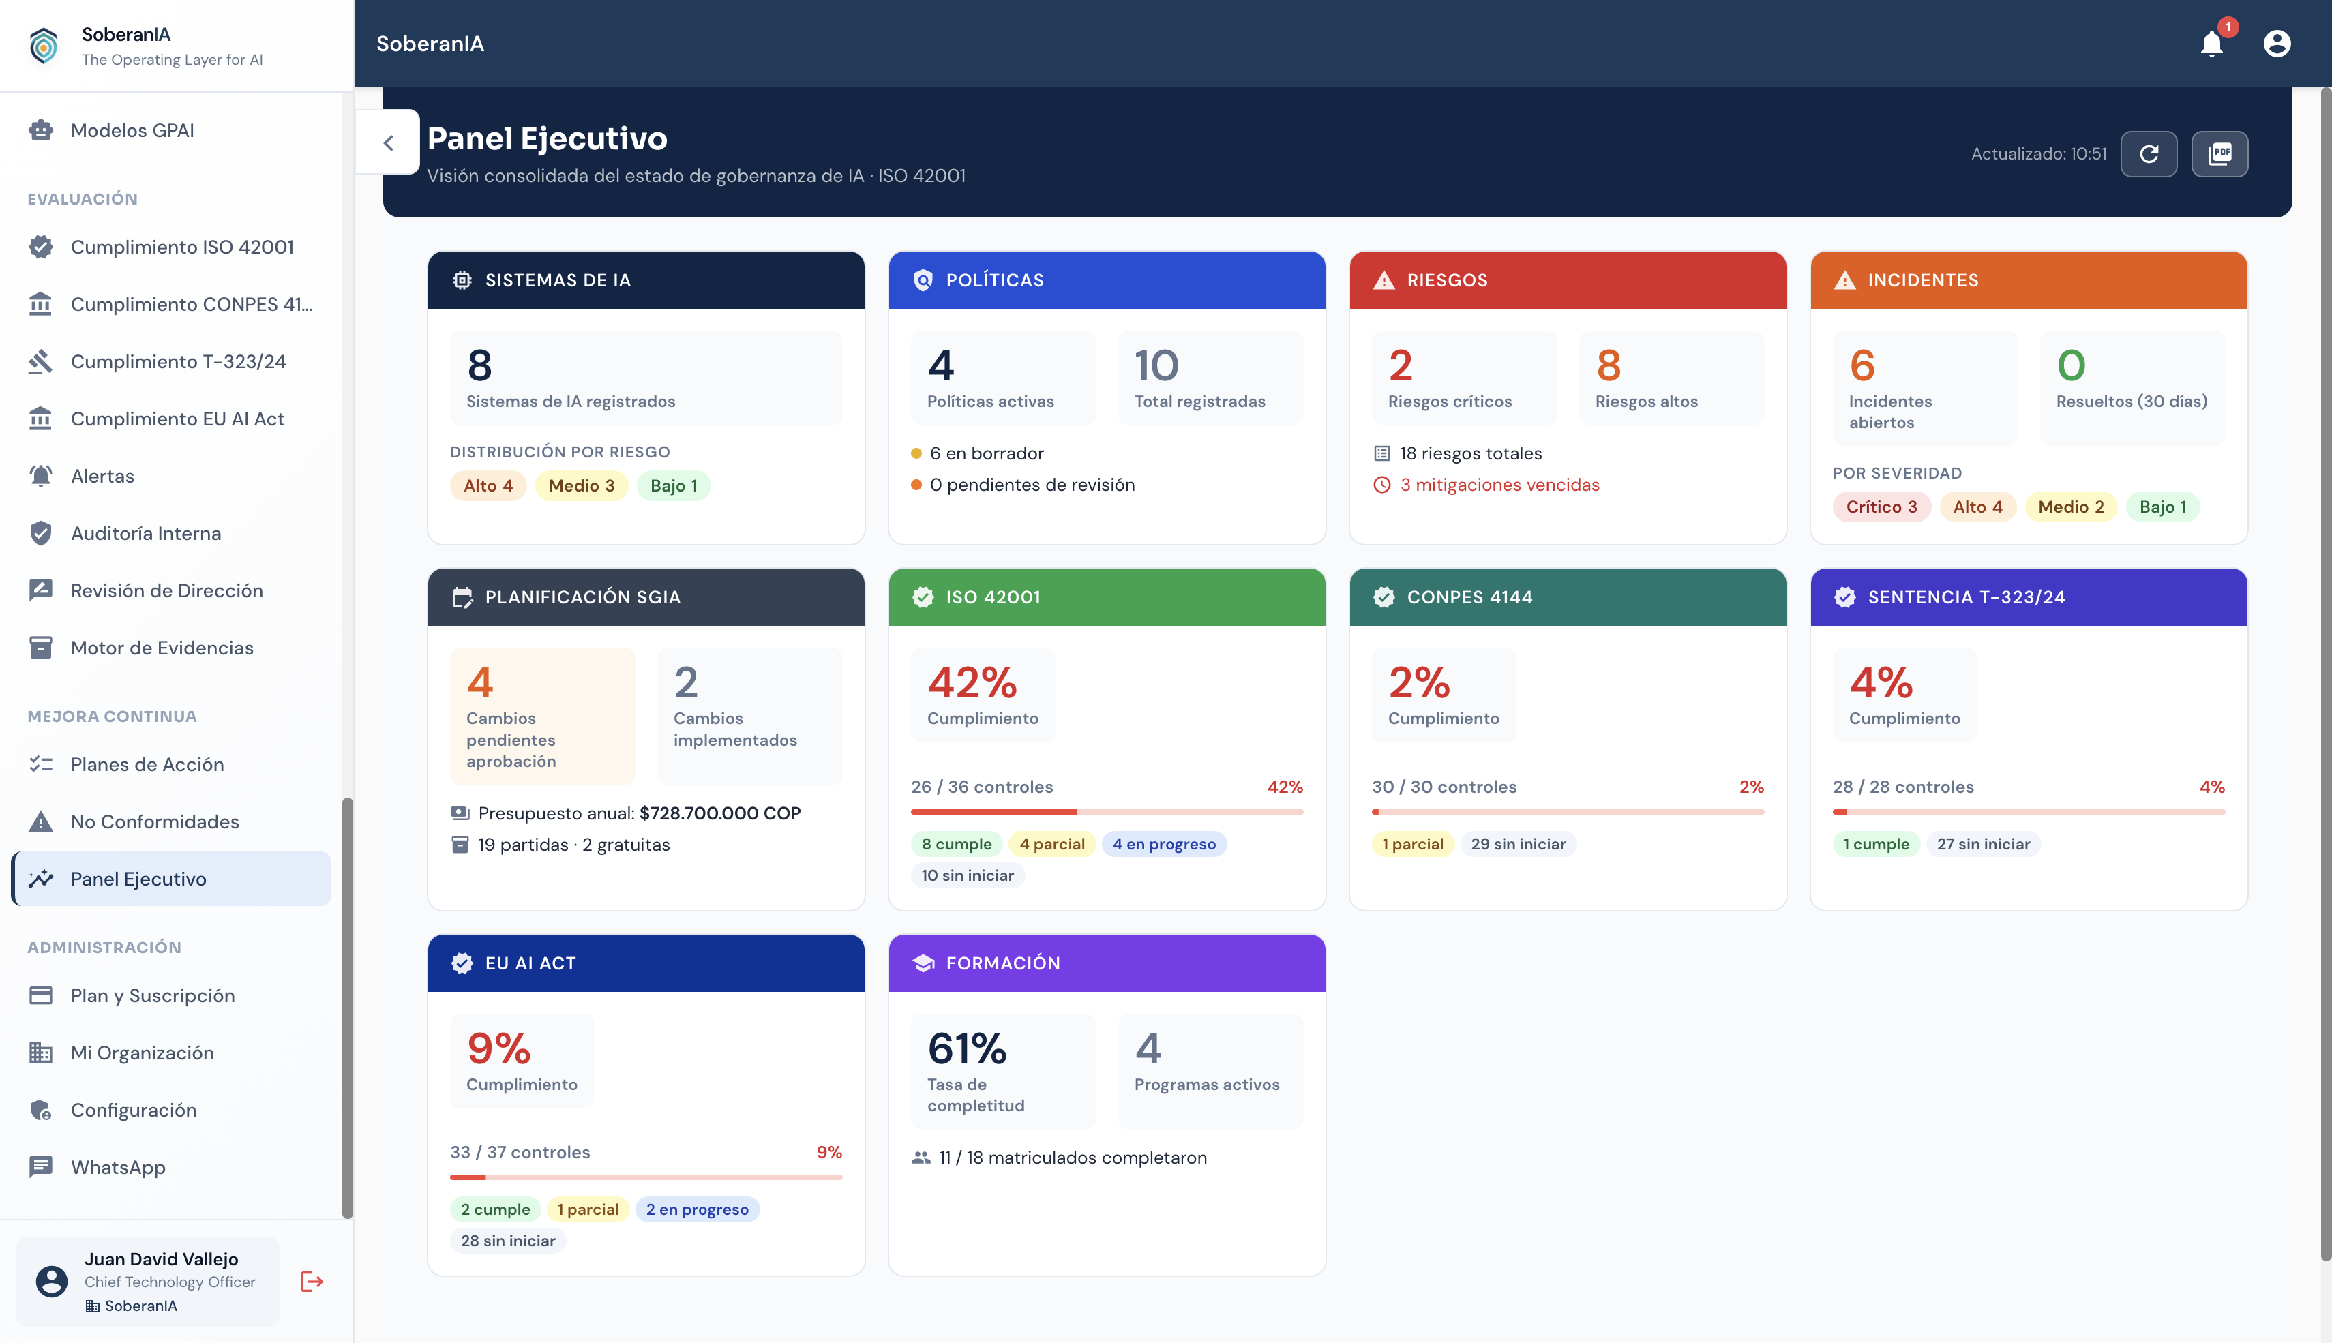Click the verified badge in EU AI Act header
The height and width of the screenshot is (1343, 2332).
[462, 963]
